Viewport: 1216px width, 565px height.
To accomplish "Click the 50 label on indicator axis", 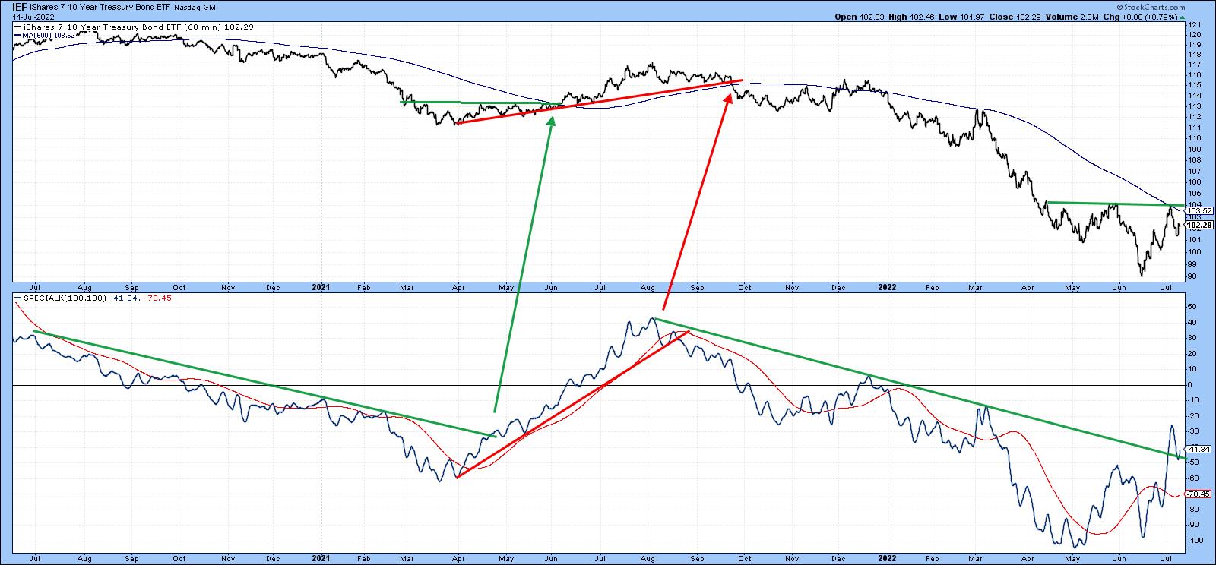I will coord(1191,307).
